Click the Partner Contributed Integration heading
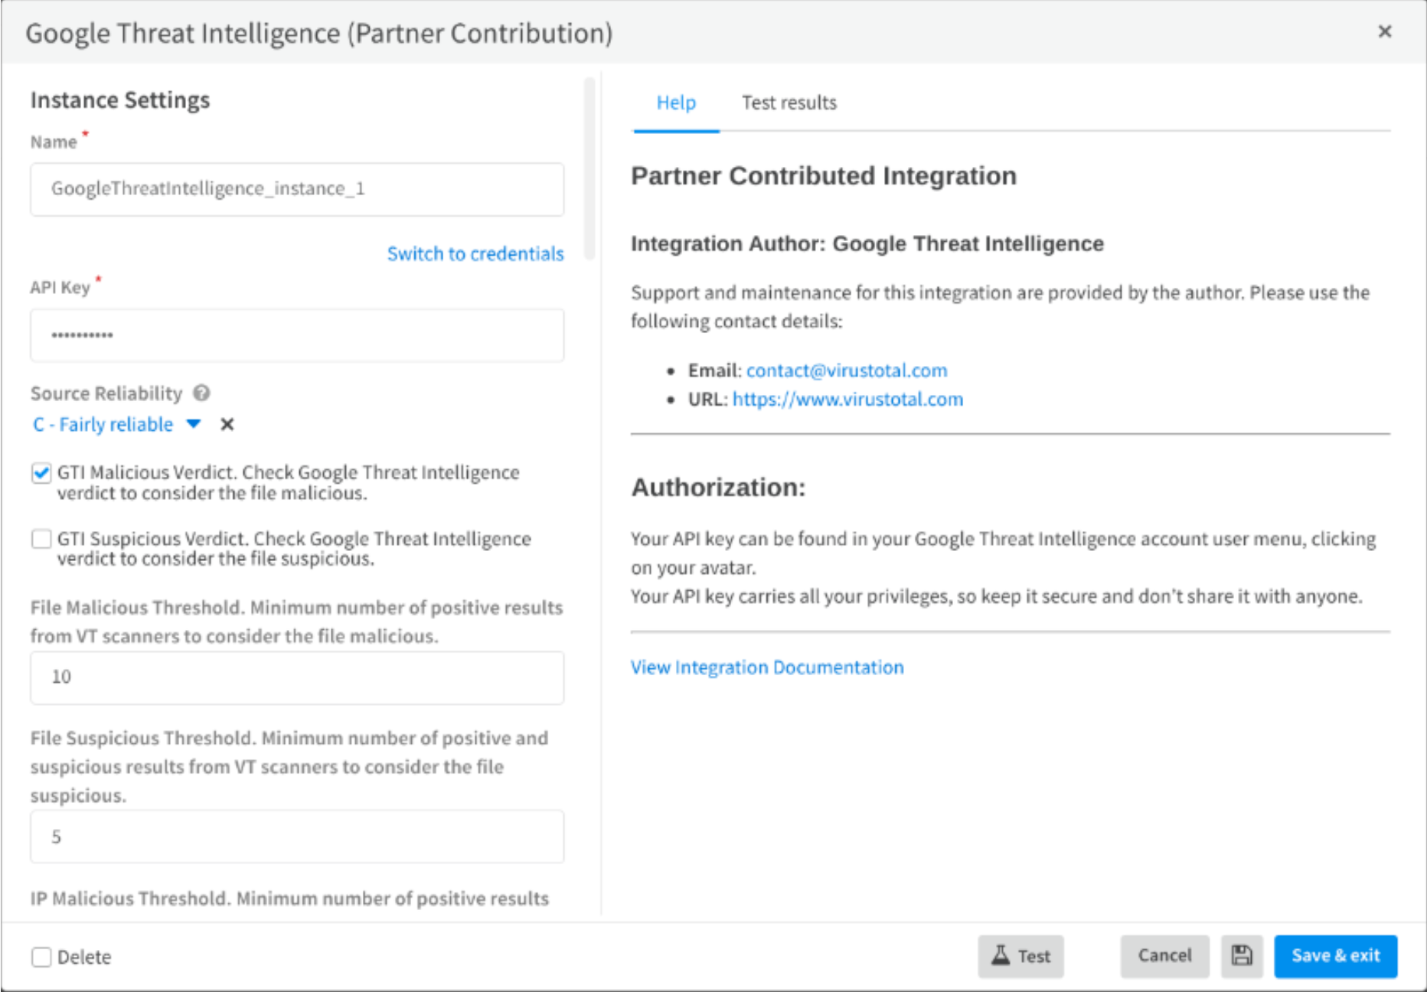Image resolution: width=1427 pixels, height=992 pixels. click(824, 176)
